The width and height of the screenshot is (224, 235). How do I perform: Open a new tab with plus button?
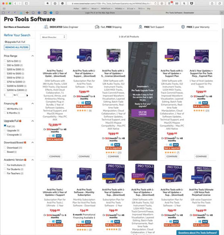pyautogui.click(x=222, y=13)
